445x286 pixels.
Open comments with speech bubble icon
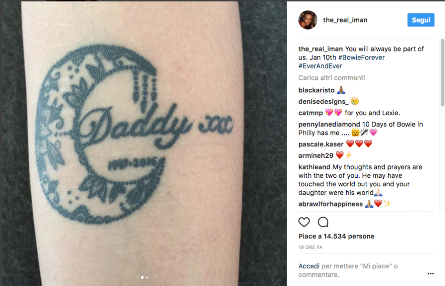point(323,222)
